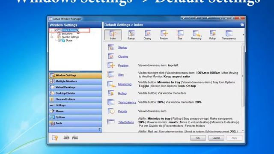Click the Title Buttons icon in the index list
This screenshot has height=154, width=274.
pyautogui.click(x=111, y=121)
